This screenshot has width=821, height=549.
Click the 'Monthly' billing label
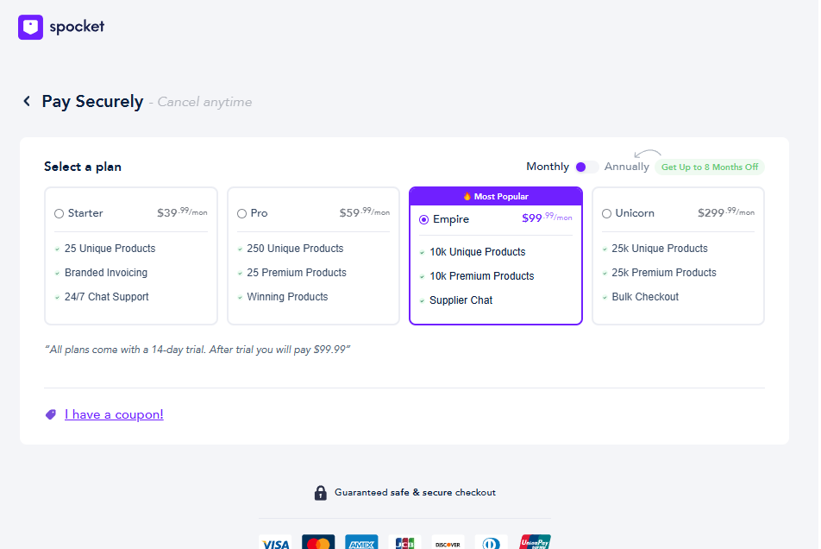[548, 167]
